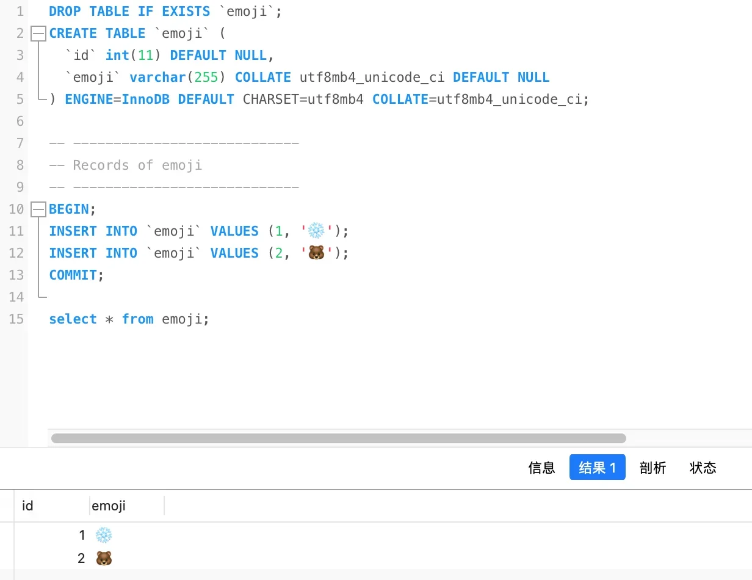Select the id cell with value 1

click(x=52, y=535)
